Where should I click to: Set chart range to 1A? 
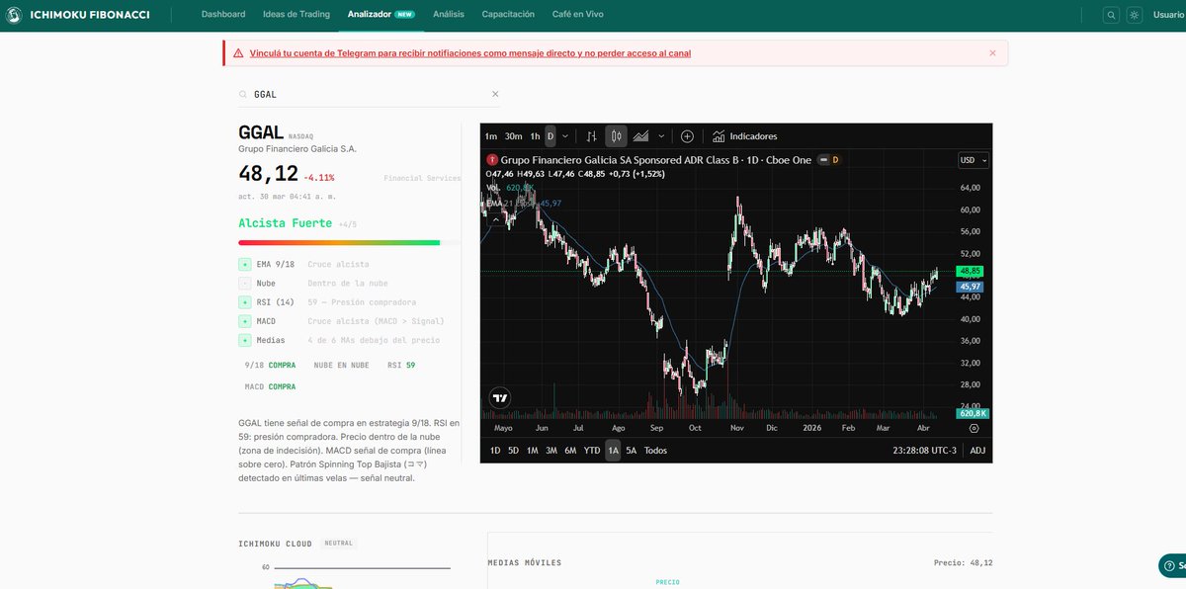coord(613,451)
